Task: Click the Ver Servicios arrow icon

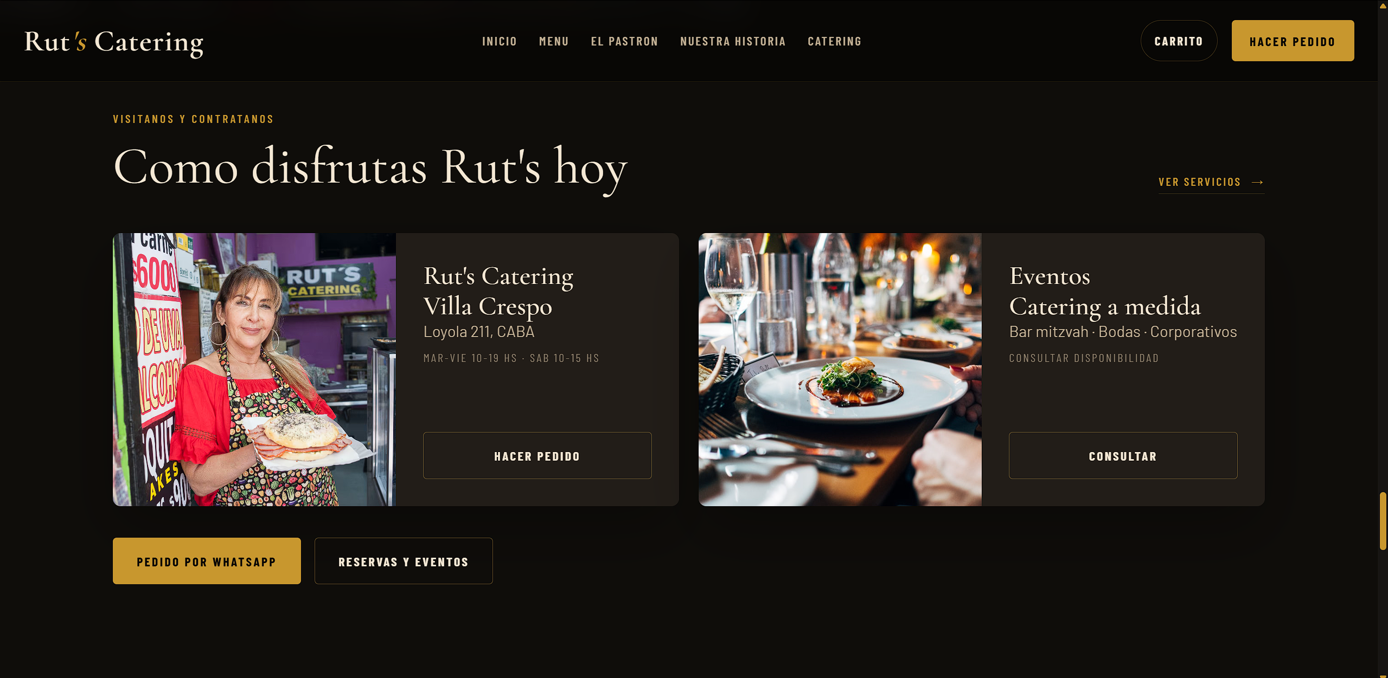Action: (1257, 183)
